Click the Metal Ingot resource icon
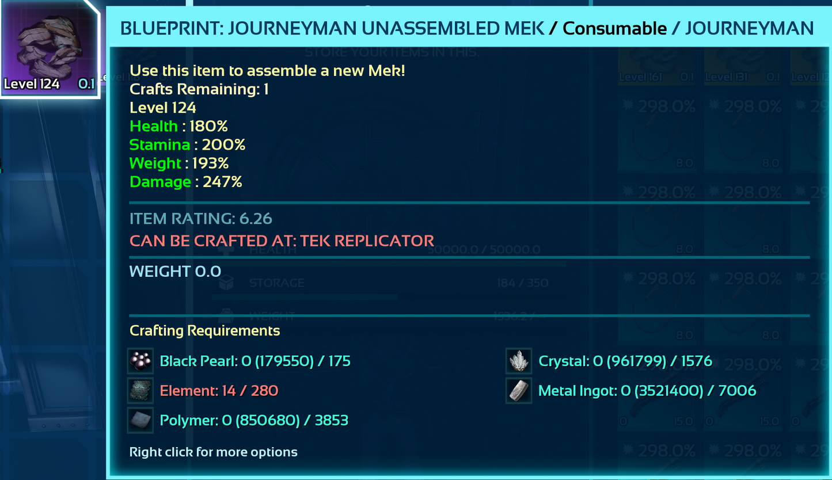This screenshot has width=832, height=480. point(519,391)
